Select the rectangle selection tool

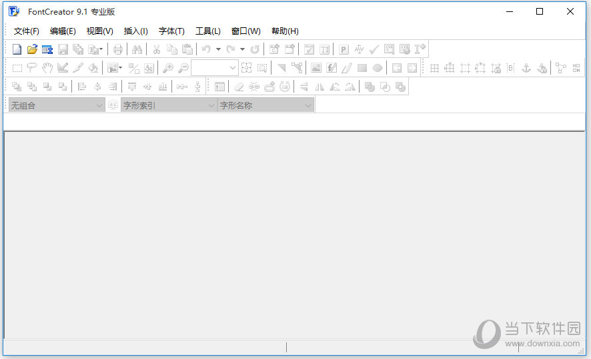17,68
